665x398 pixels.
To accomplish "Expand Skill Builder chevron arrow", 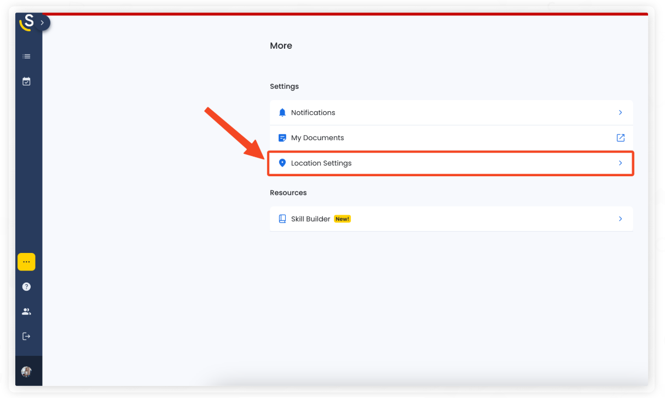I will pyautogui.click(x=620, y=219).
